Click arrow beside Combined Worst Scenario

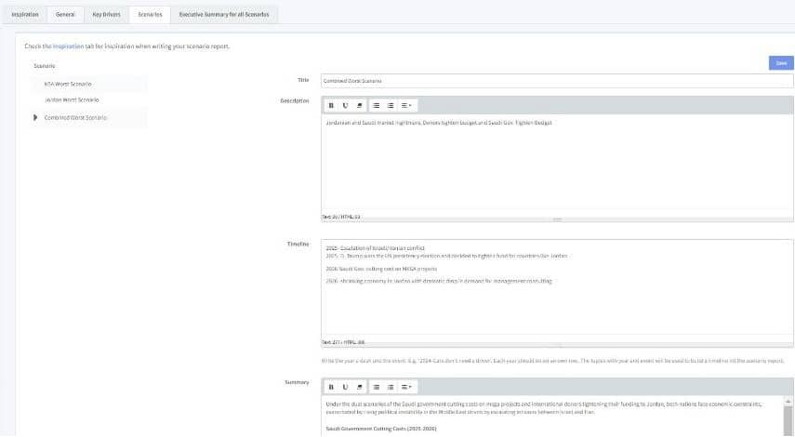click(35, 117)
